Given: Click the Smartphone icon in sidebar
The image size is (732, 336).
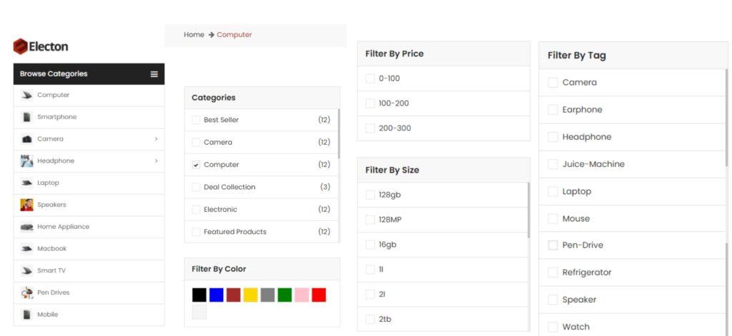Looking at the screenshot, I should click(x=26, y=117).
